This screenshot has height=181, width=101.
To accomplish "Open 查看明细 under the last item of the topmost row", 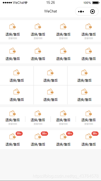I will click(89, 38).
